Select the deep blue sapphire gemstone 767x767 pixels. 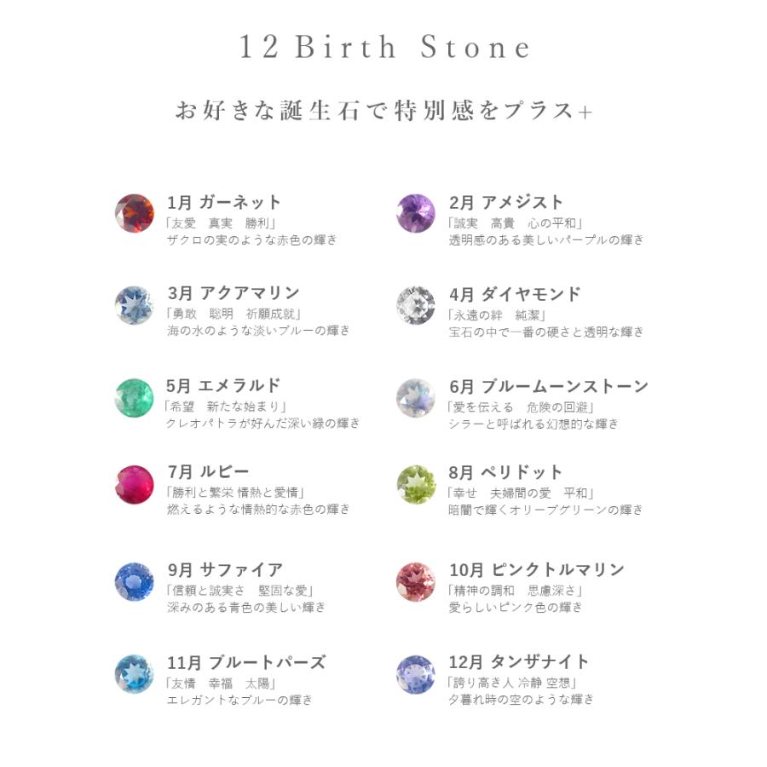click(135, 581)
